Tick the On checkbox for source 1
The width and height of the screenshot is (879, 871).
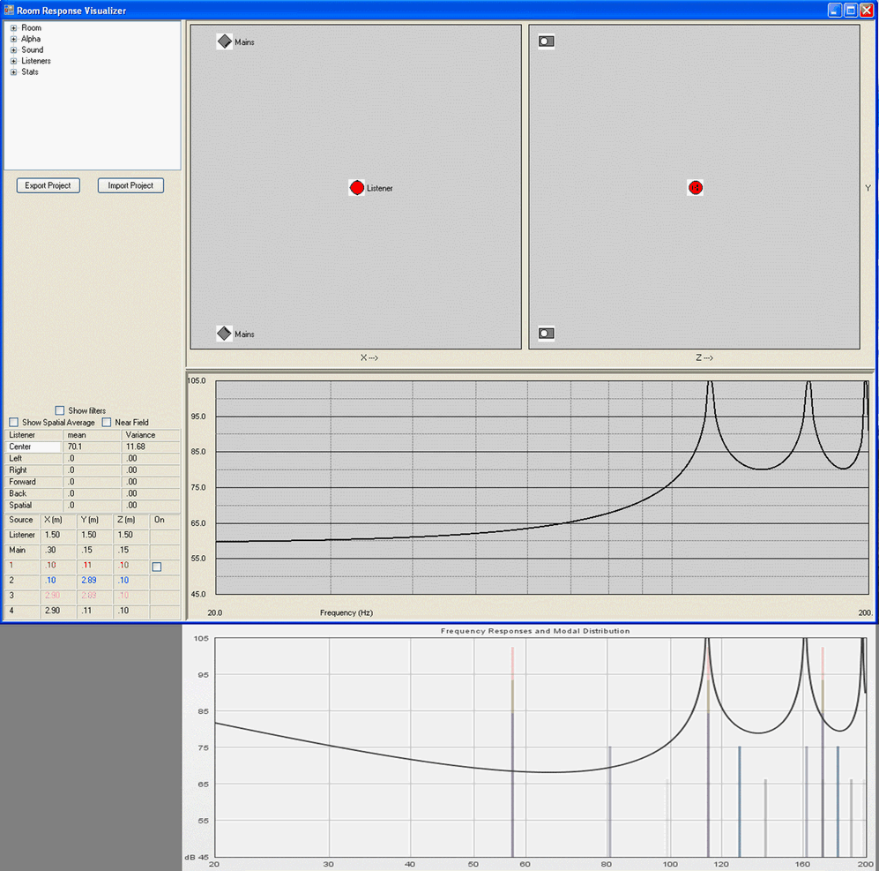coord(157,567)
